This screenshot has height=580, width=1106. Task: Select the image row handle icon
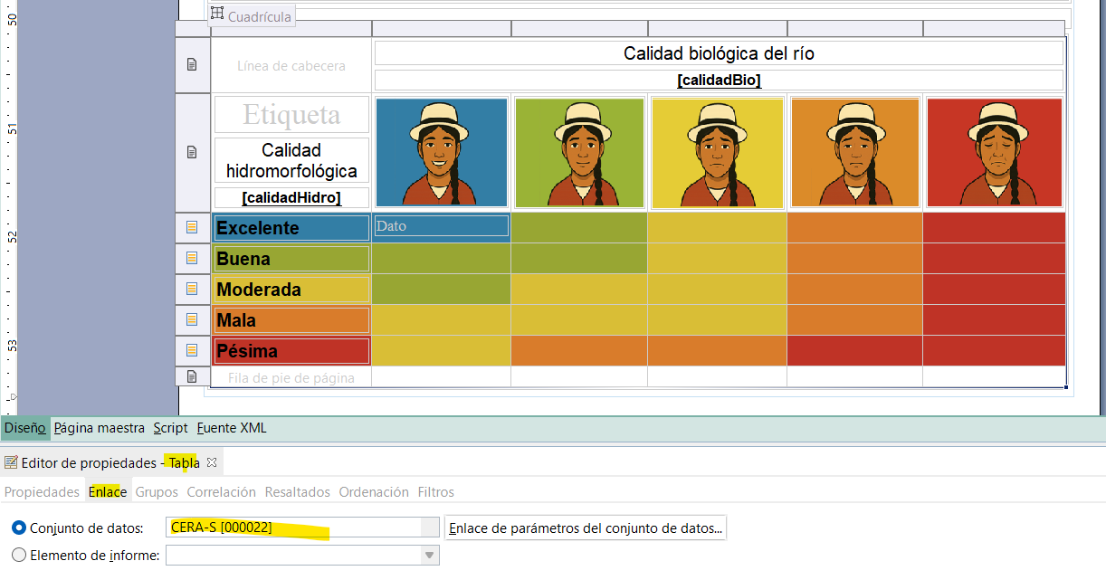click(192, 152)
